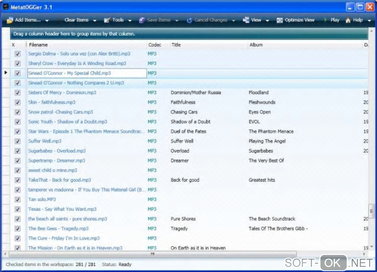Click the Album column header
The image size is (377, 272).
(256, 45)
